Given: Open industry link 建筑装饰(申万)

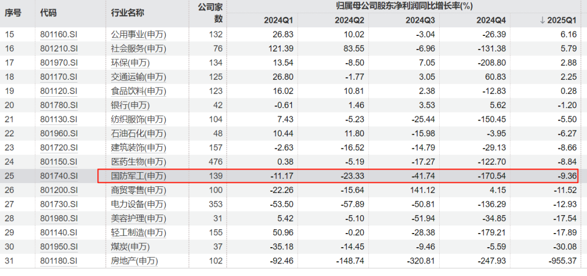Looking at the screenshot, I should [138, 147].
